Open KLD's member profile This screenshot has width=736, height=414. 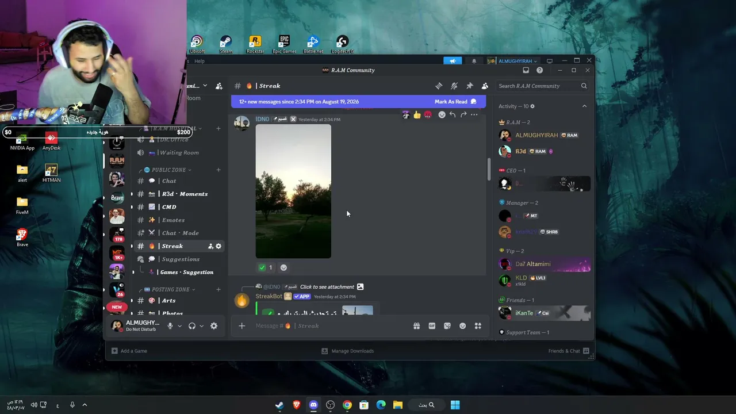(x=544, y=281)
